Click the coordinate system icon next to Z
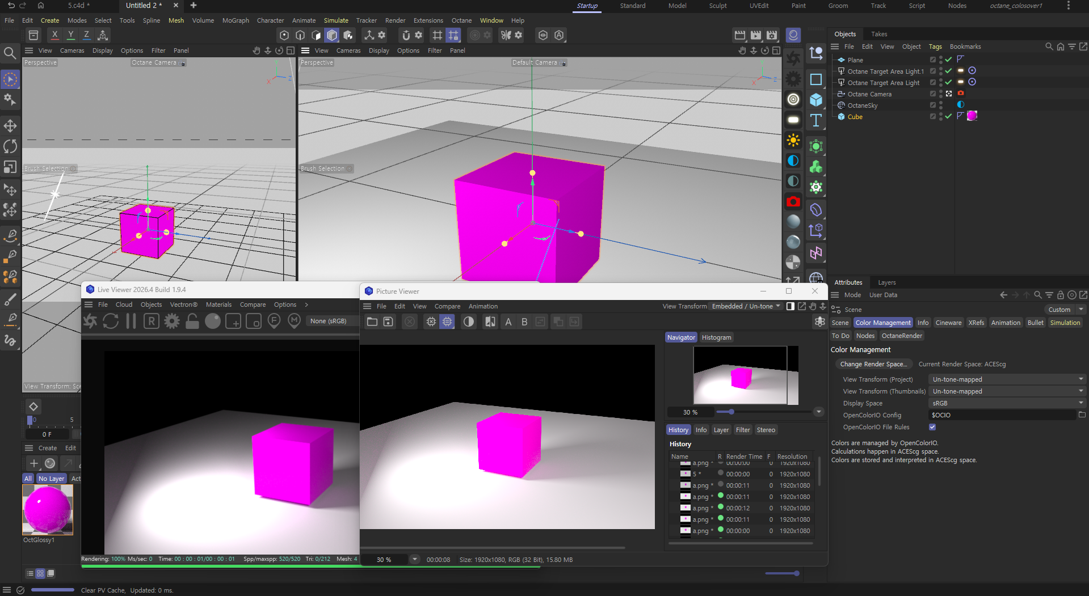This screenshot has height=596, width=1089. [x=103, y=35]
